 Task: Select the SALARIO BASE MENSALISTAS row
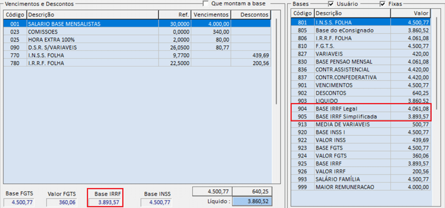71,24
